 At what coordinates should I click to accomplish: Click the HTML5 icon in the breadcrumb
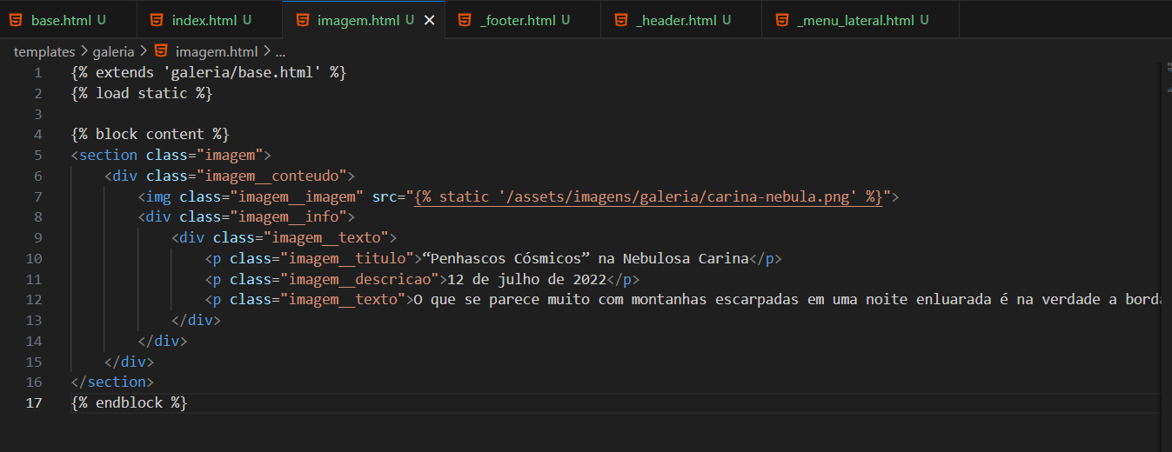tap(161, 51)
